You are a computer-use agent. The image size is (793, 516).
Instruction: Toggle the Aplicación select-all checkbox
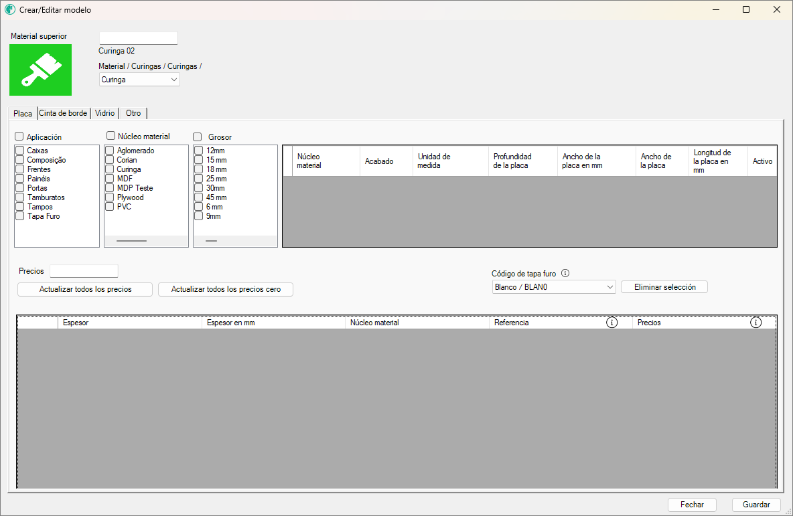19,137
